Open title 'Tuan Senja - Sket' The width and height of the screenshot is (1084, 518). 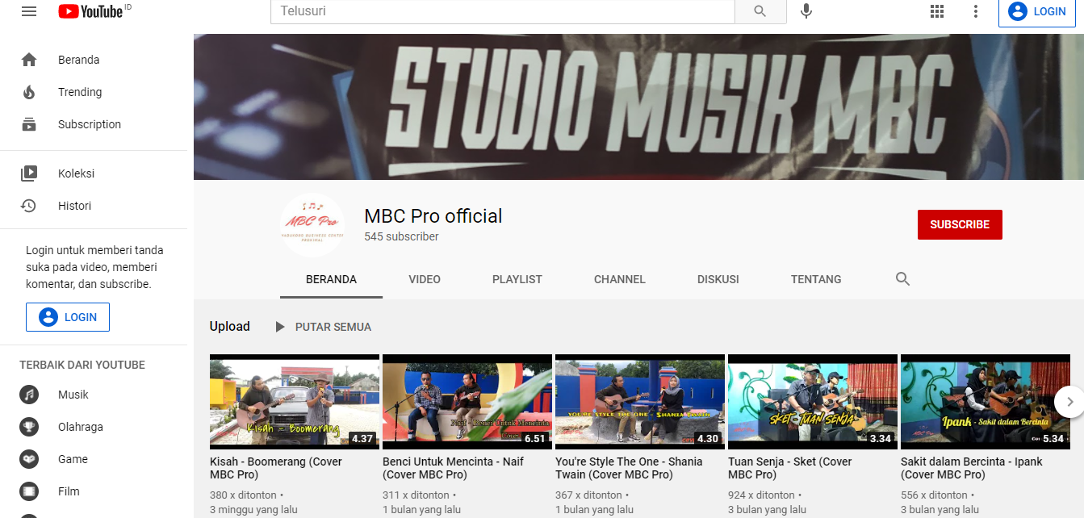(790, 468)
